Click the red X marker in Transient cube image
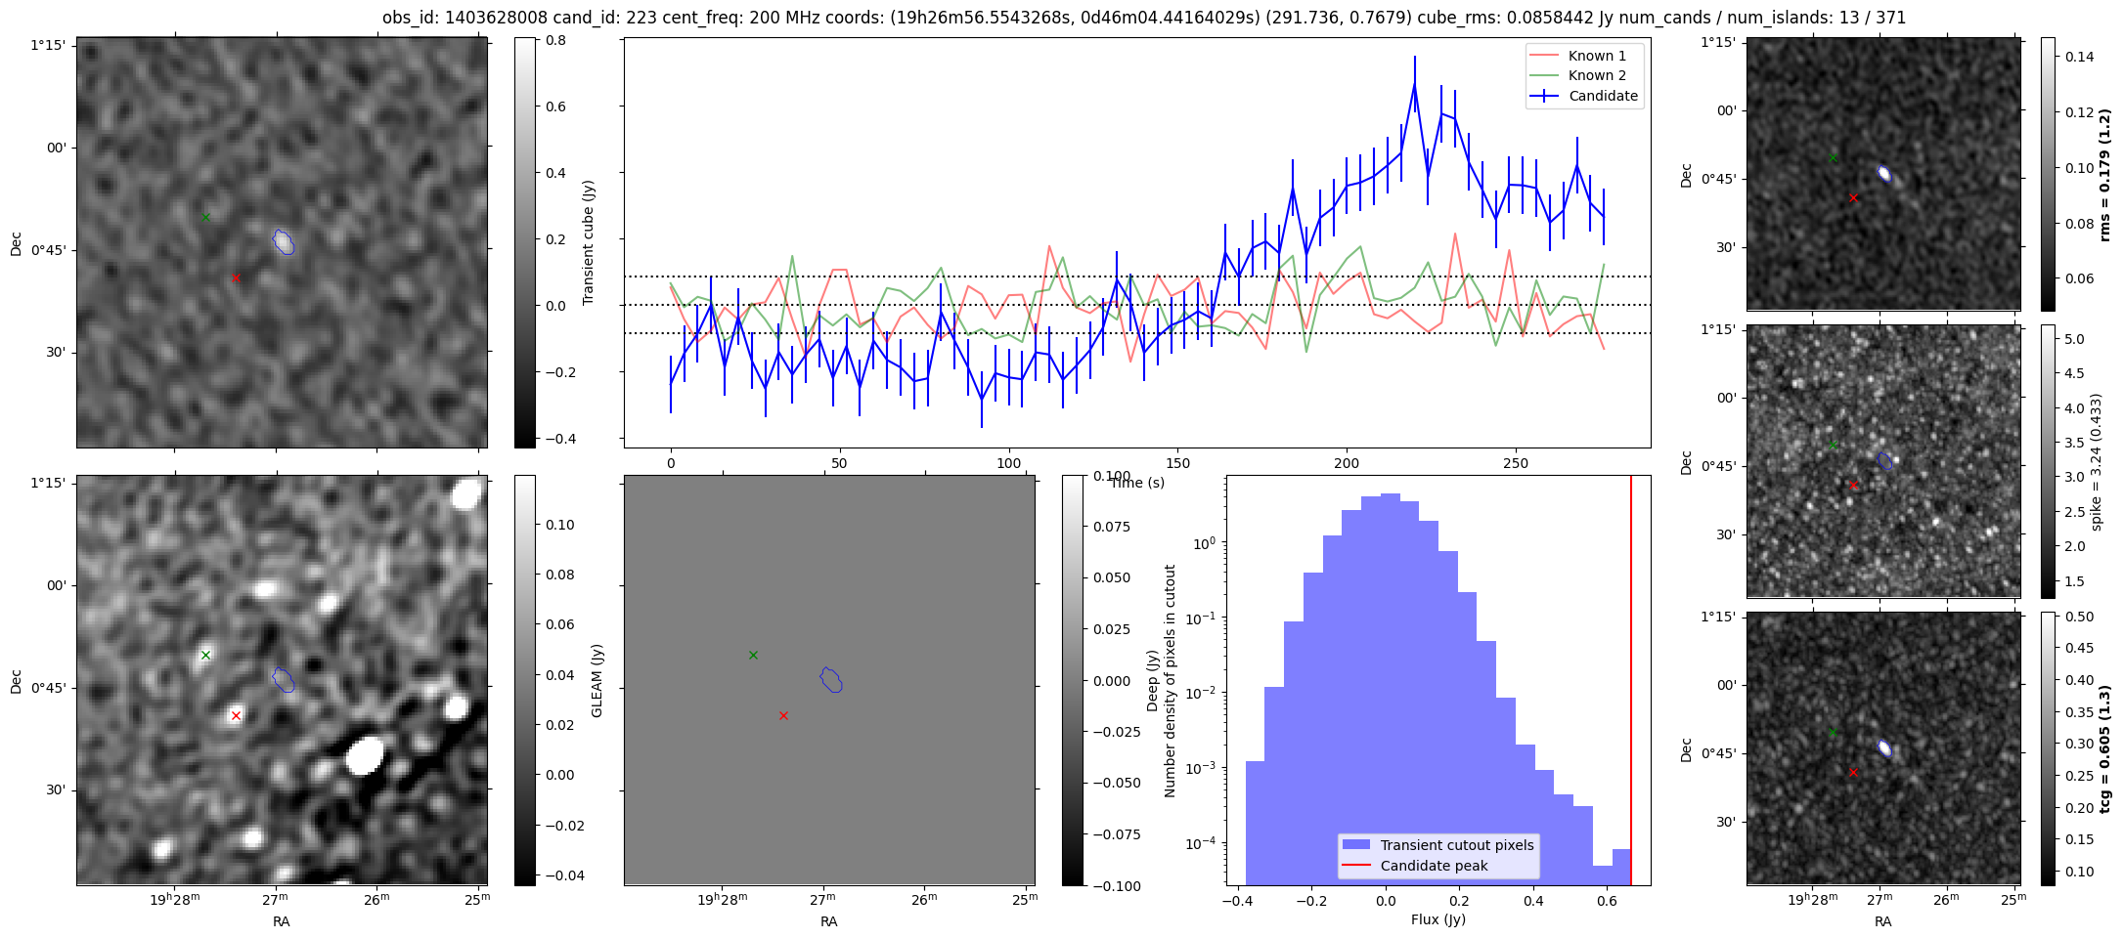Screen dimensions: 2123x938 click(x=236, y=277)
